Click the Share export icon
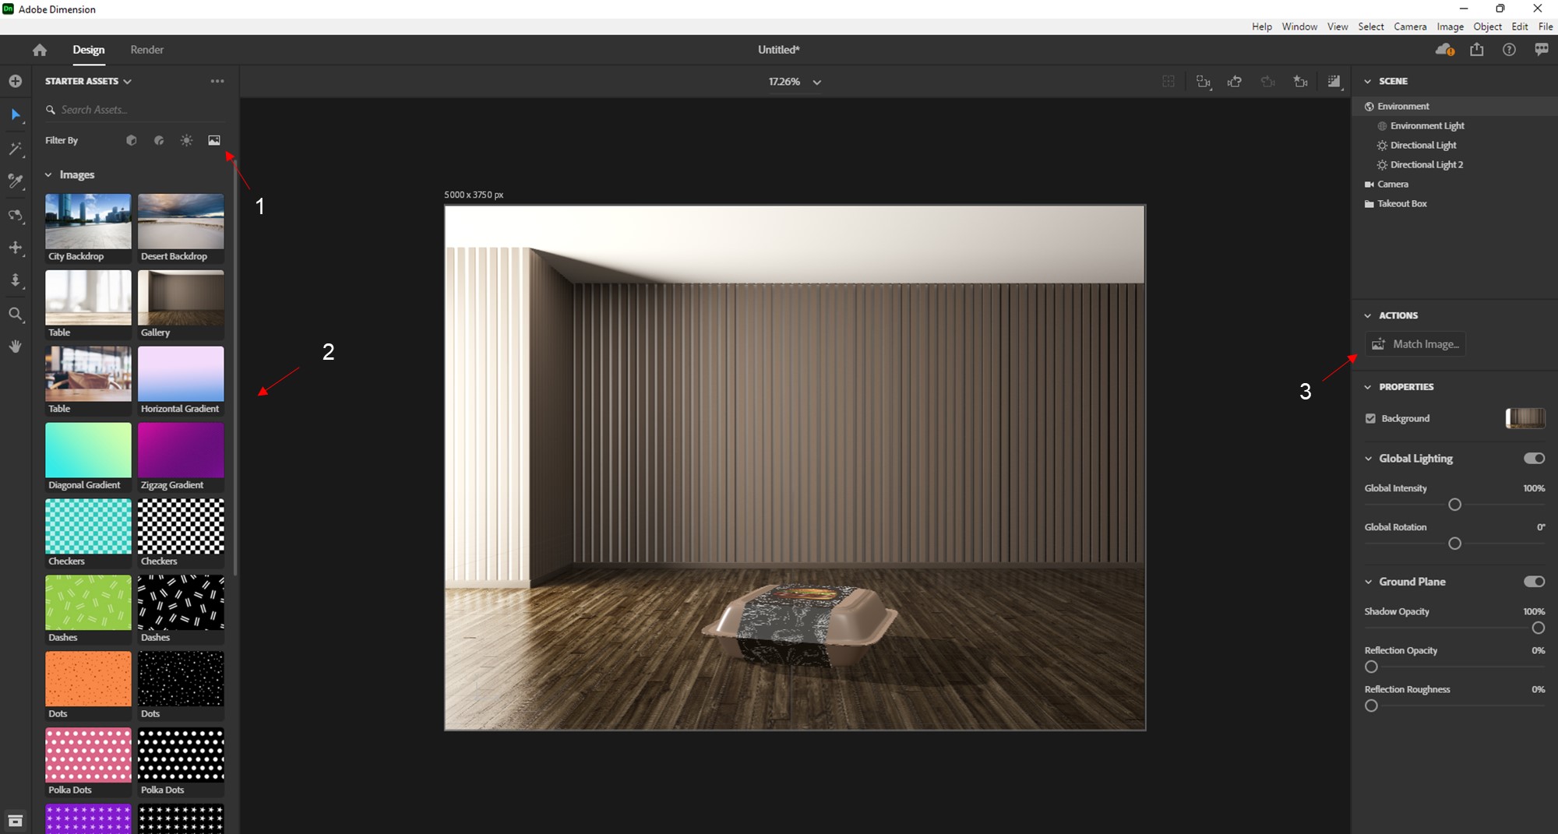The height and width of the screenshot is (834, 1558). coord(1477,50)
